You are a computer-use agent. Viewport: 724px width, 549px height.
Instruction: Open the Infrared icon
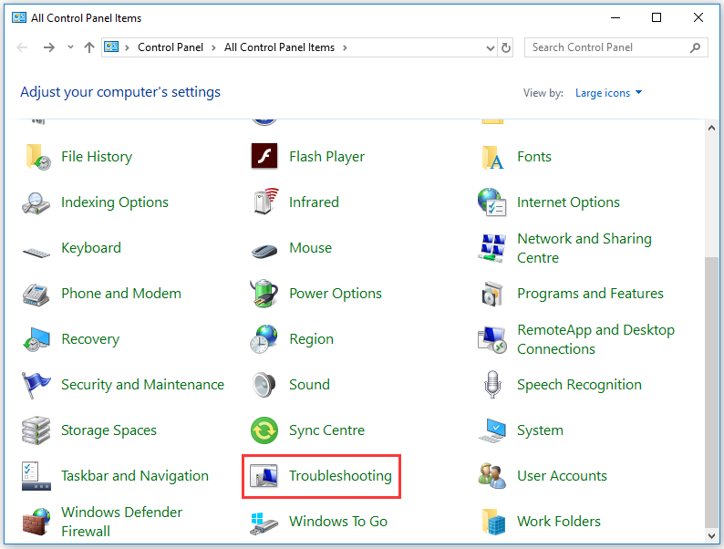(265, 202)
